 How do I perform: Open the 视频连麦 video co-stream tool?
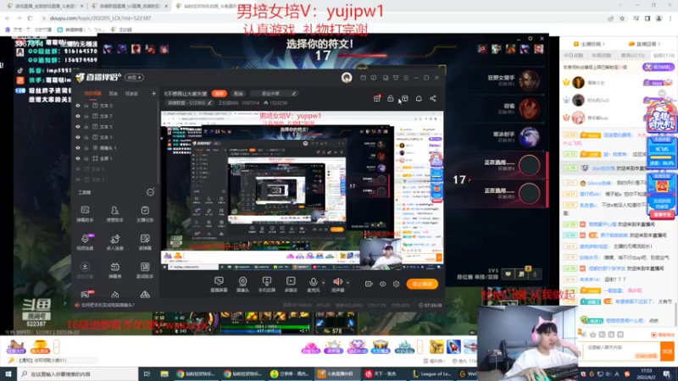[x=86, y=242]
